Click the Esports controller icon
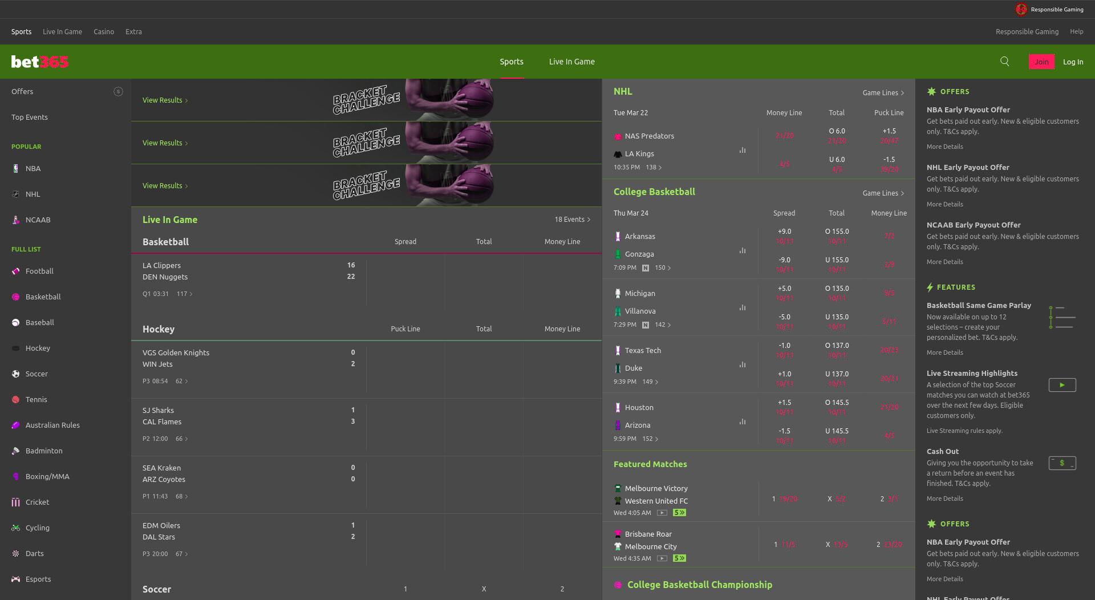The width and height of the screenshot is (1095, 600). (x=16, y=579)
